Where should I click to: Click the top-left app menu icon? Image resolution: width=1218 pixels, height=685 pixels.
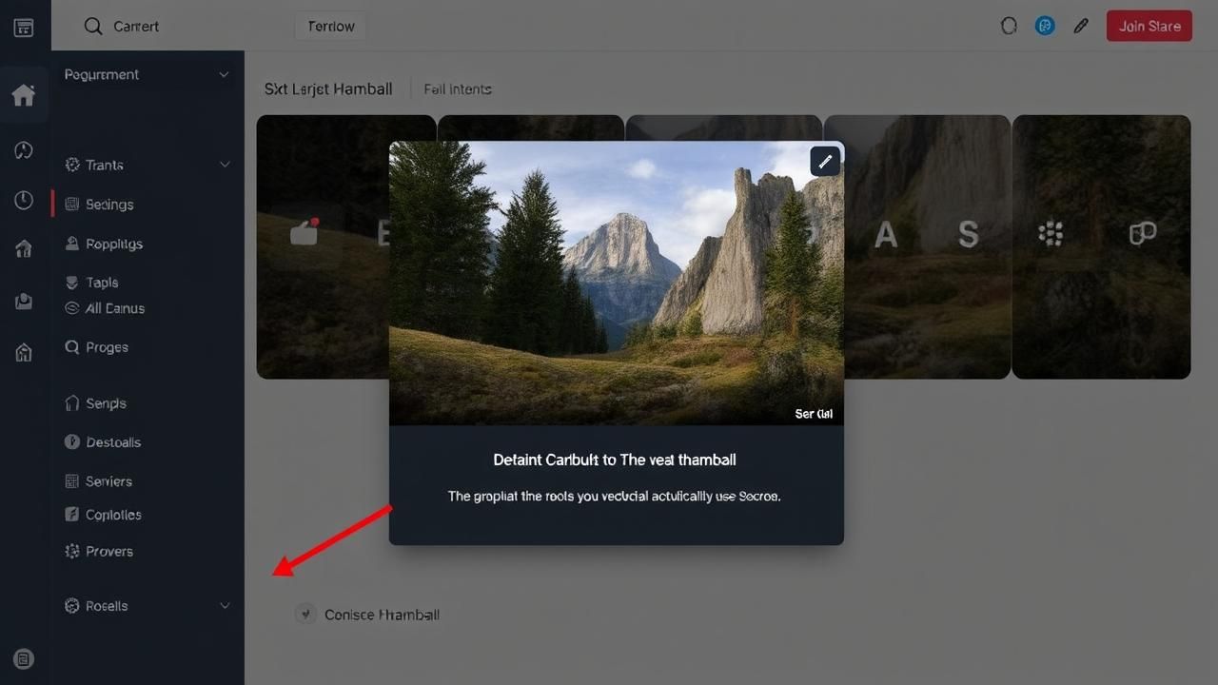(x=24, y=27)
